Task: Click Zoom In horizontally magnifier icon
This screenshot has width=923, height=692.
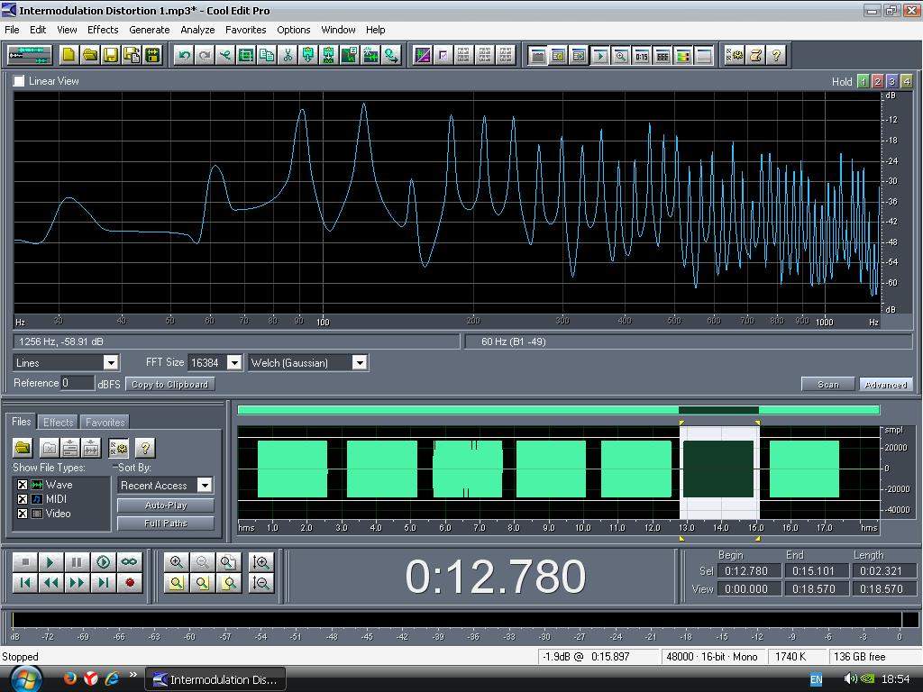Action: (176, 562)
